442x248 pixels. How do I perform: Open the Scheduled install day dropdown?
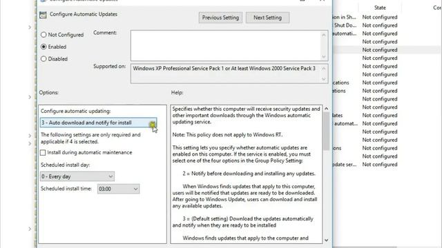77,176
